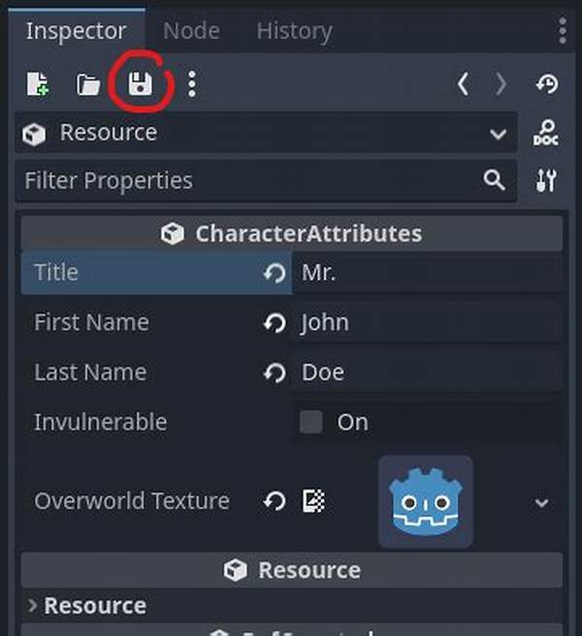Open extra resource options three-dot menu
The image size is (582, 636).
coord(192,84)
